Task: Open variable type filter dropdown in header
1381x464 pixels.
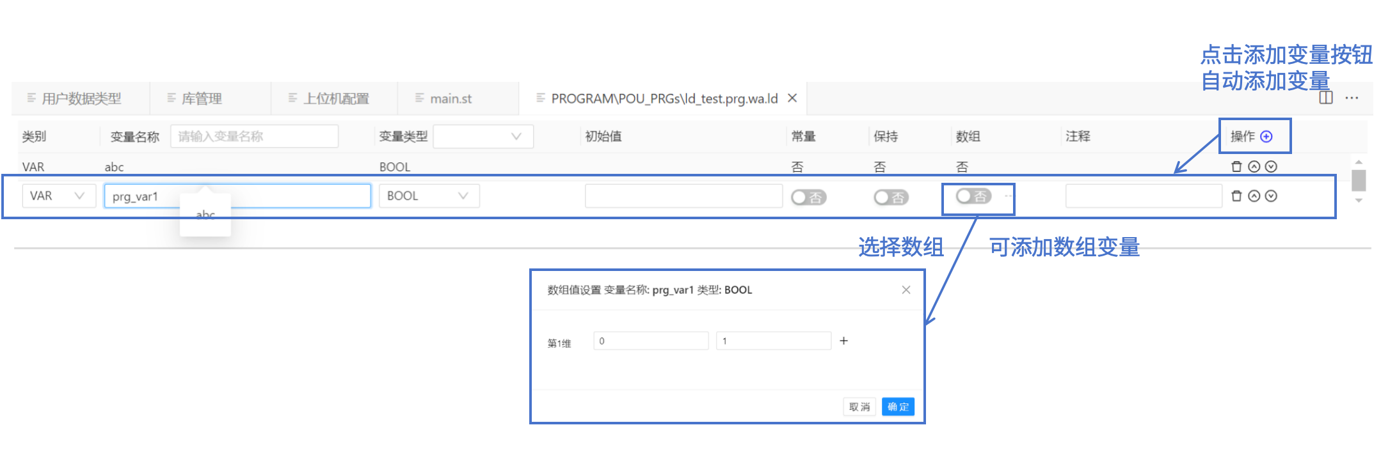Action: click(483, 136)
